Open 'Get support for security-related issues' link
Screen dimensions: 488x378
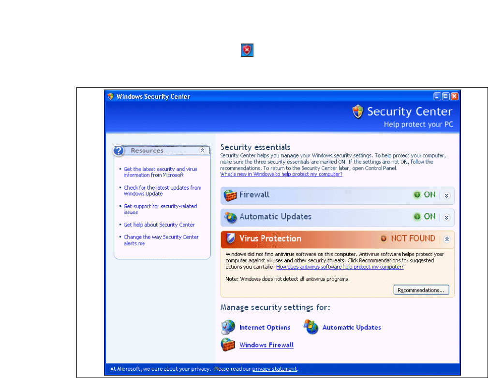click(x=160, y=209)
